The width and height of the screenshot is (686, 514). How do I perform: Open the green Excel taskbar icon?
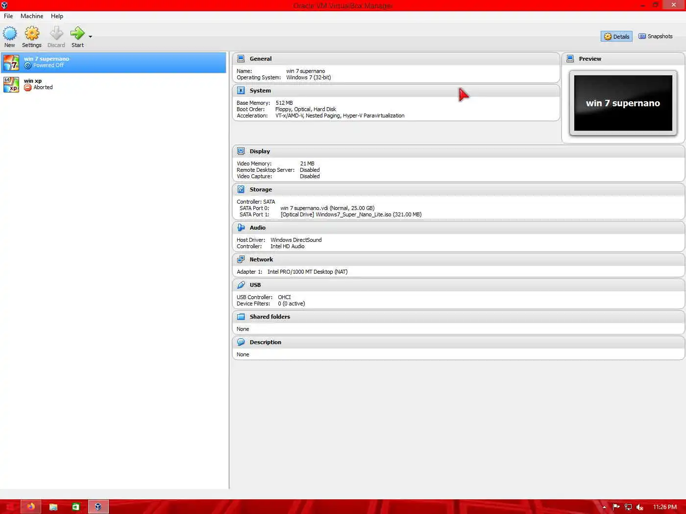point(76,507)
